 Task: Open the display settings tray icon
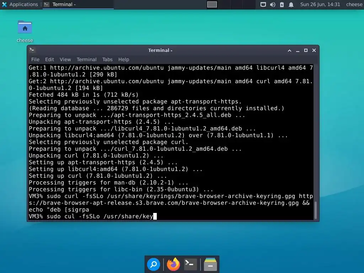(263, 4)
